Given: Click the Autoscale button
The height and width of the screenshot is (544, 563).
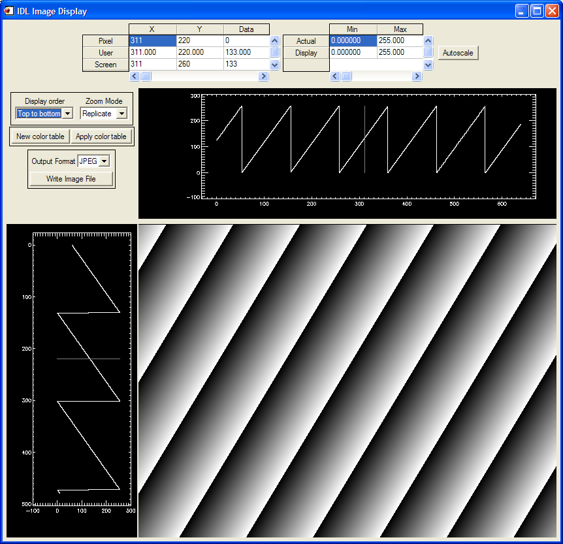Looking at the screenshot, I should click(x=457, y=52).
